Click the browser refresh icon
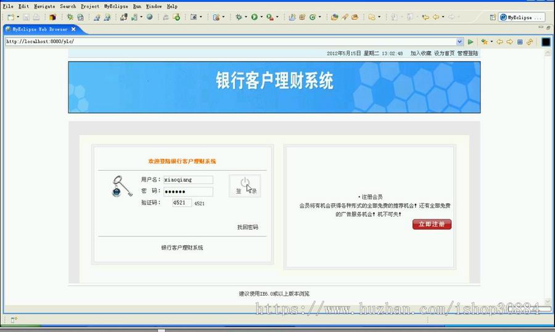Image resolution: width=555 pixels, height=332 pixels. coord(530,42)
